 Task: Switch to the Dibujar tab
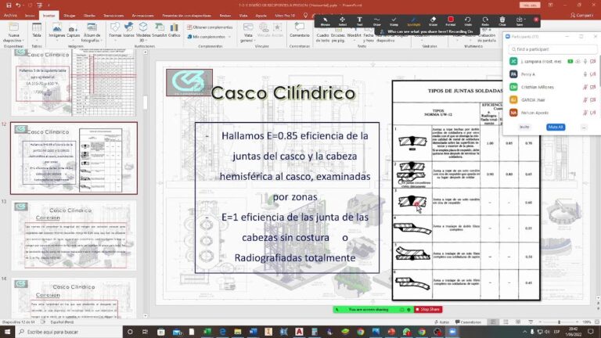click(x=70, y=16)
